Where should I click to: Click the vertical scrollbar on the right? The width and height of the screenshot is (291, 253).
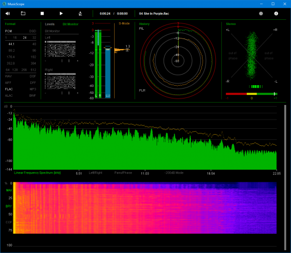[285, 177]
